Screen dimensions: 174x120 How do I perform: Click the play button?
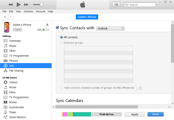(x=19, y=5)
